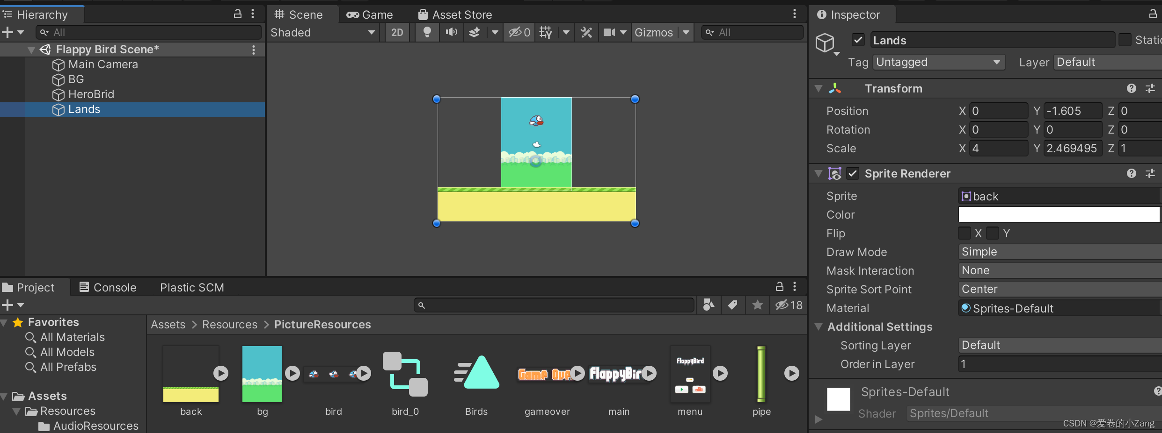The image size is (1162, 433).
Task: Open Gizmos dropdown arrow
Action: point(686,32)
